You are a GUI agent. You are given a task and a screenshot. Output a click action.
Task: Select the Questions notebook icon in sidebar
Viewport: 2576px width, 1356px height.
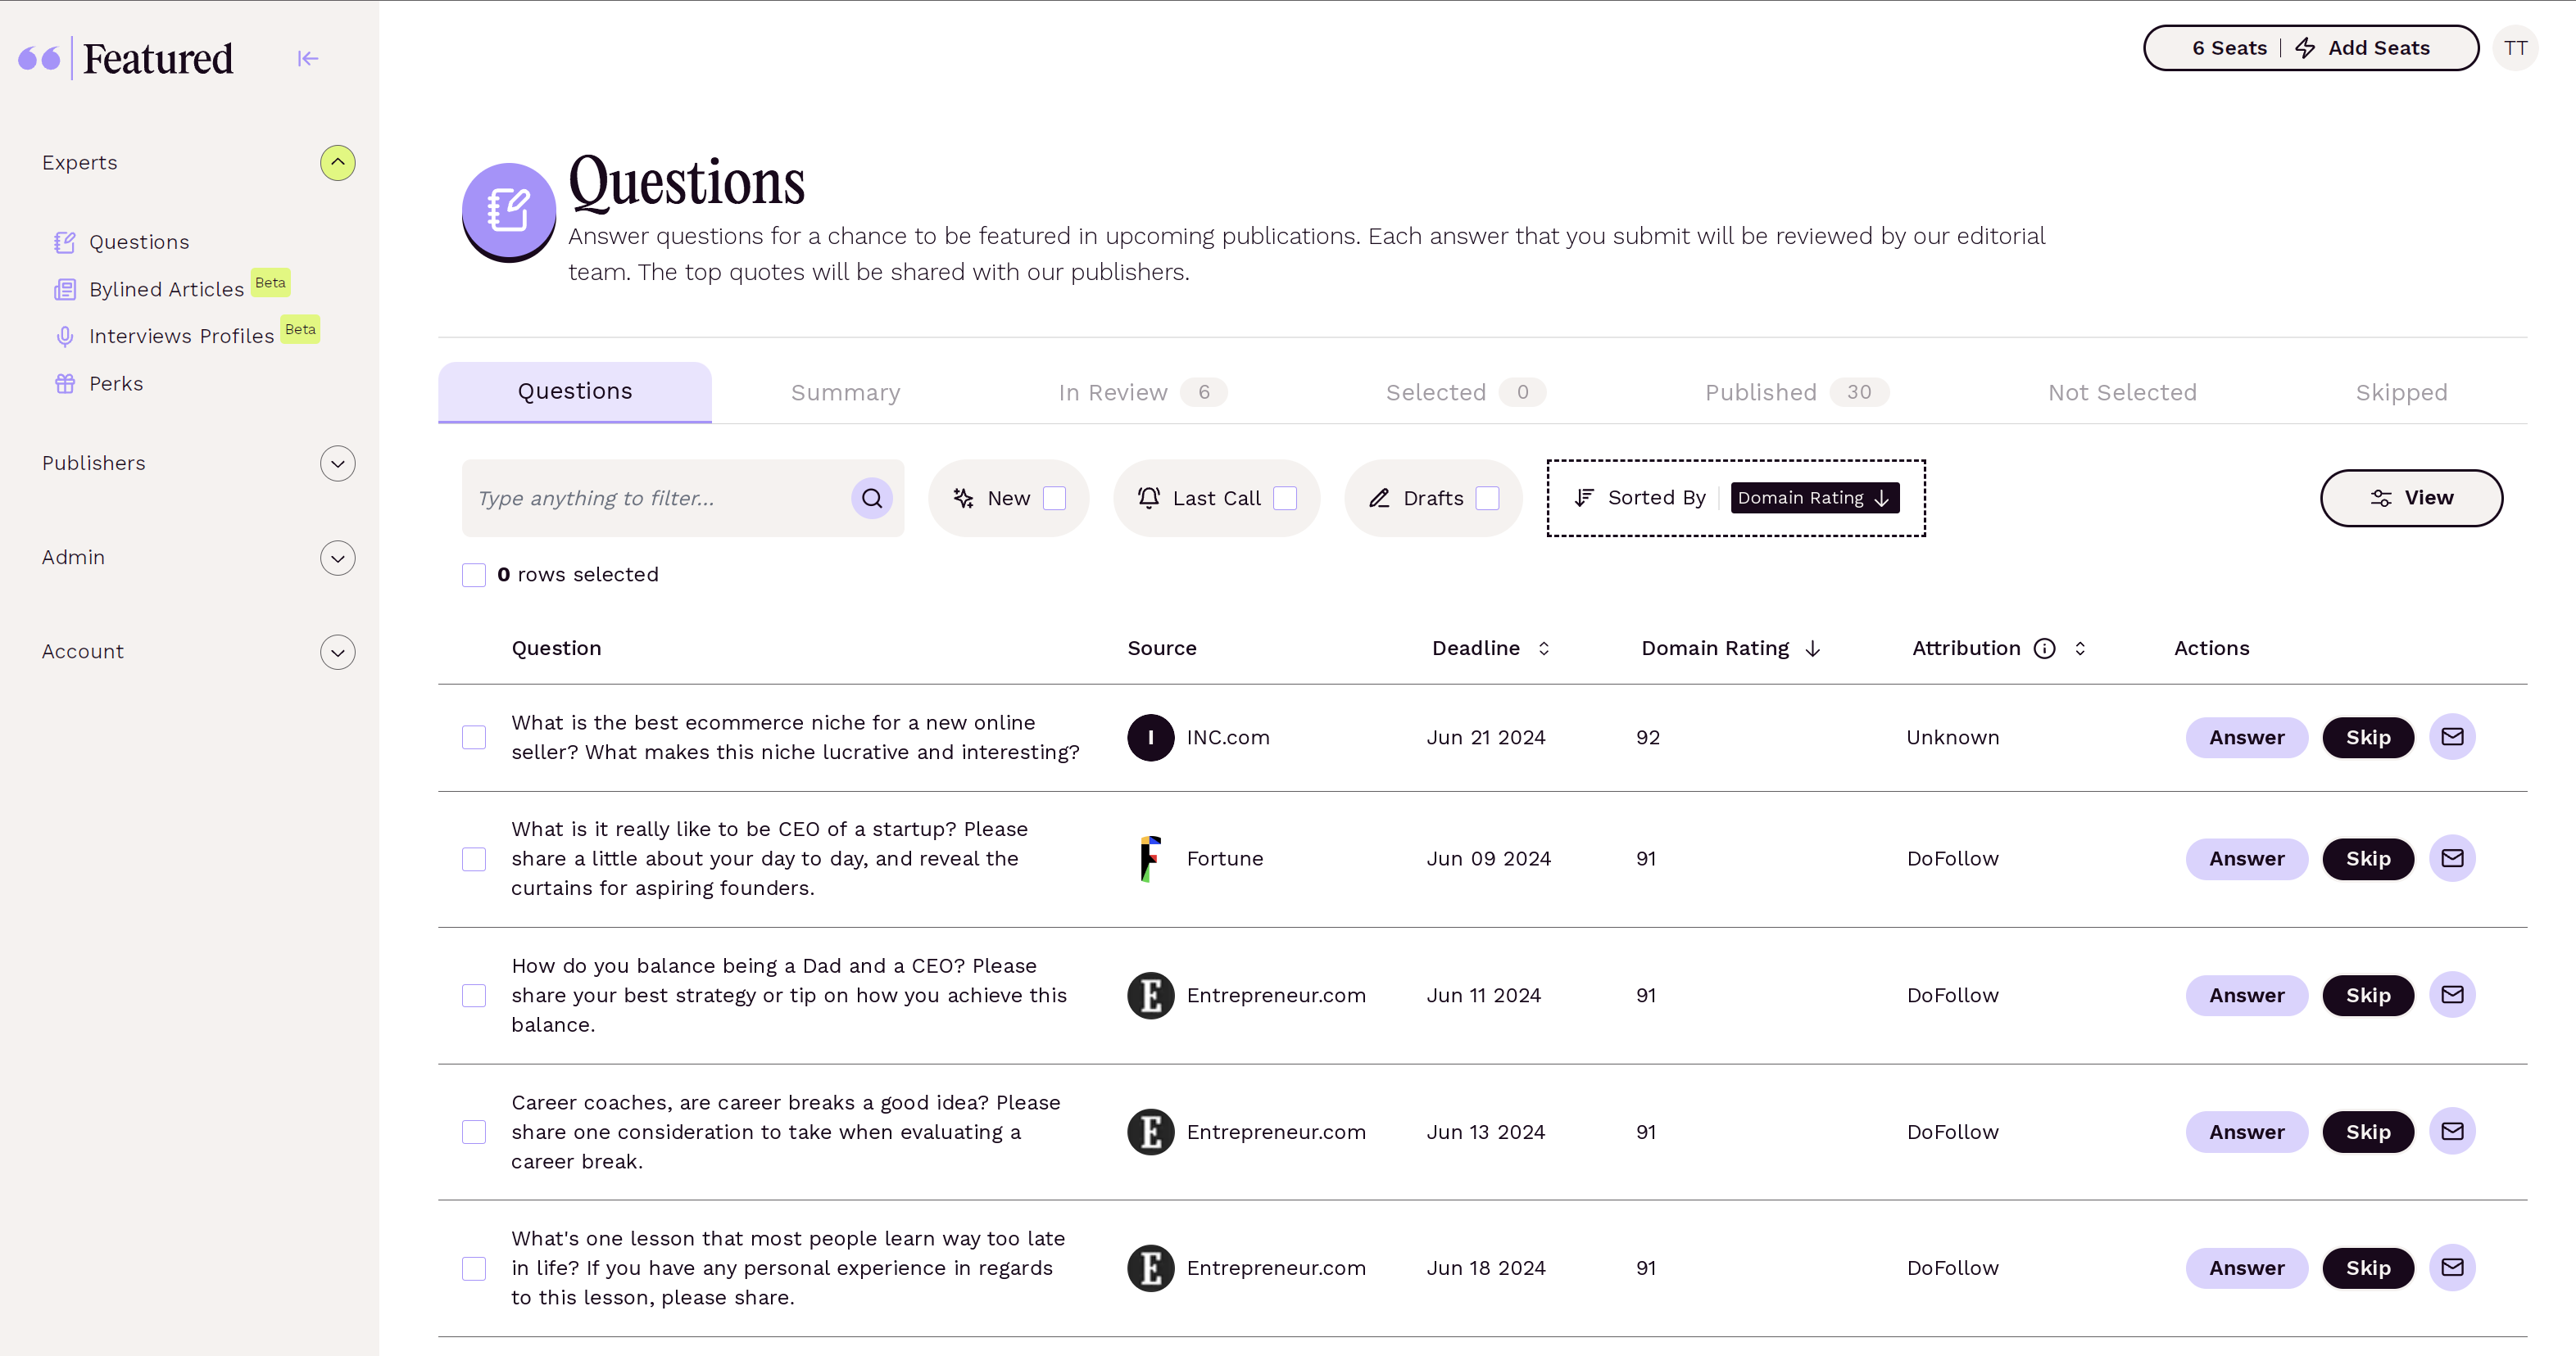point(65,241)
